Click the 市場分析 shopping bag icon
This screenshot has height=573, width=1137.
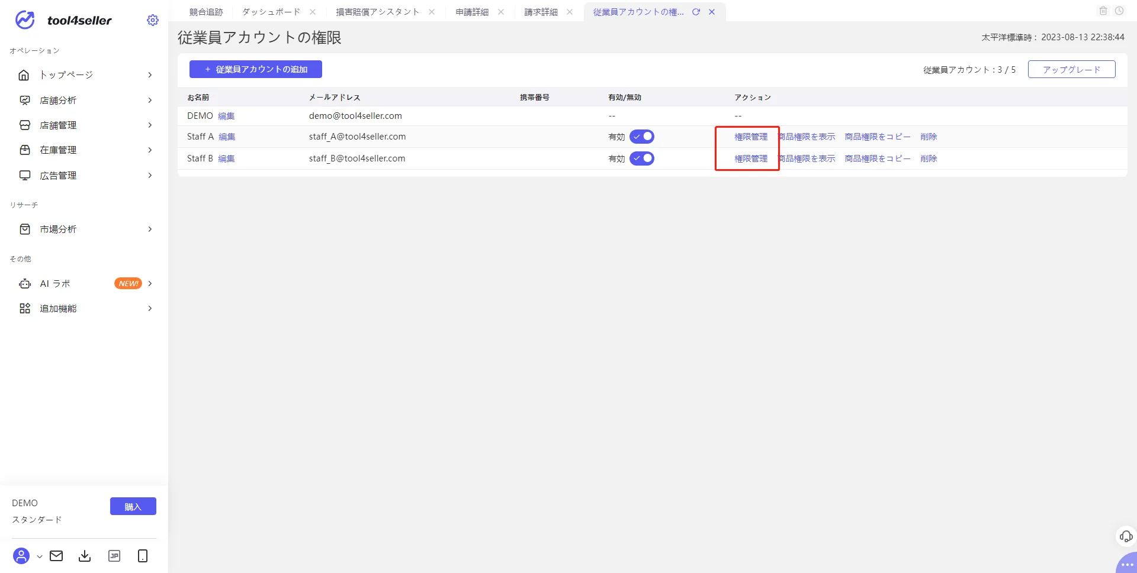click(x=25, y=229)
